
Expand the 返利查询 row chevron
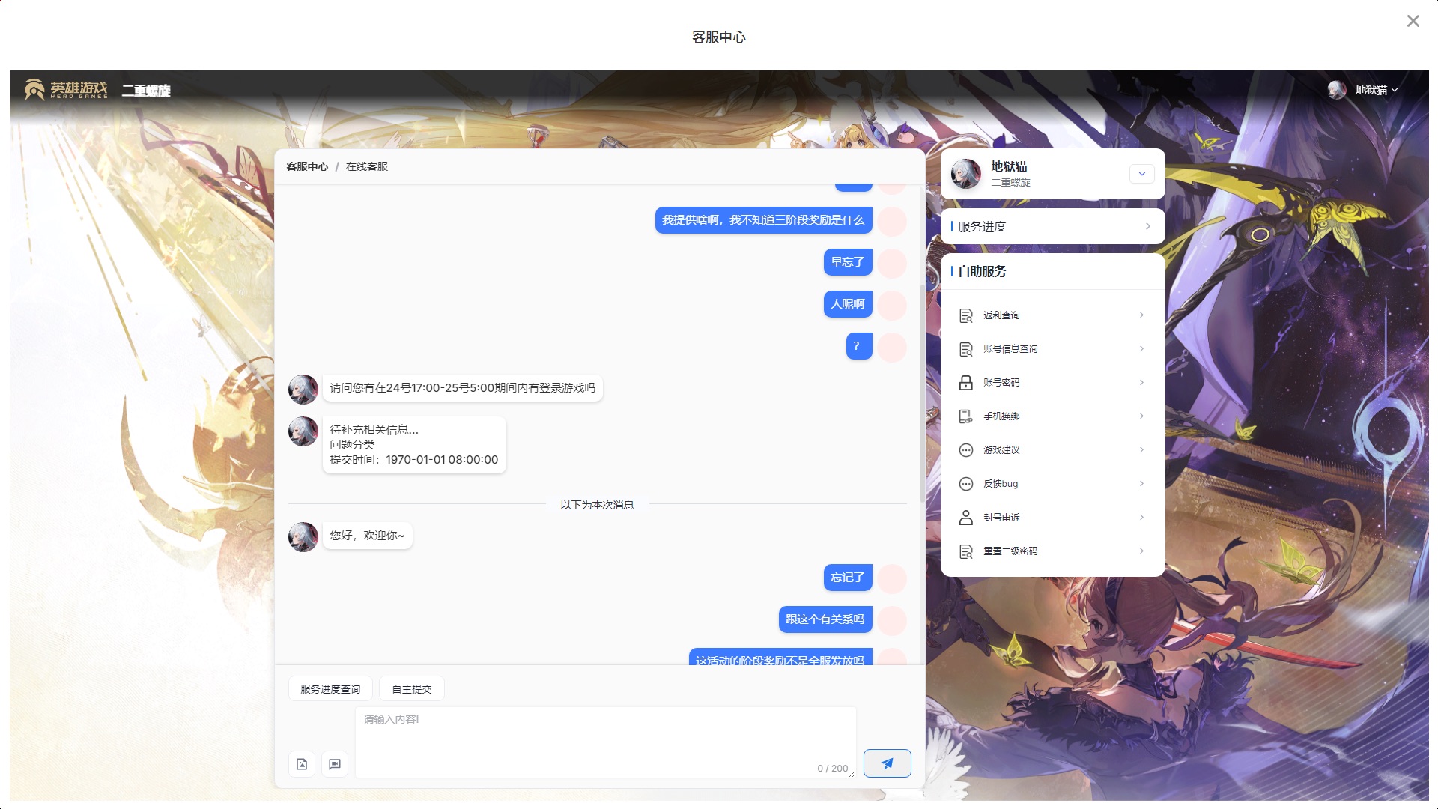(x=1141, y=315)
